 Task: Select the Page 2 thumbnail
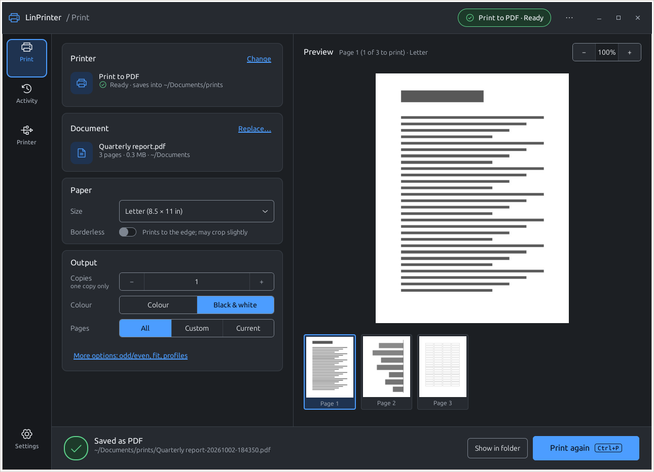(x=386, y=372)
